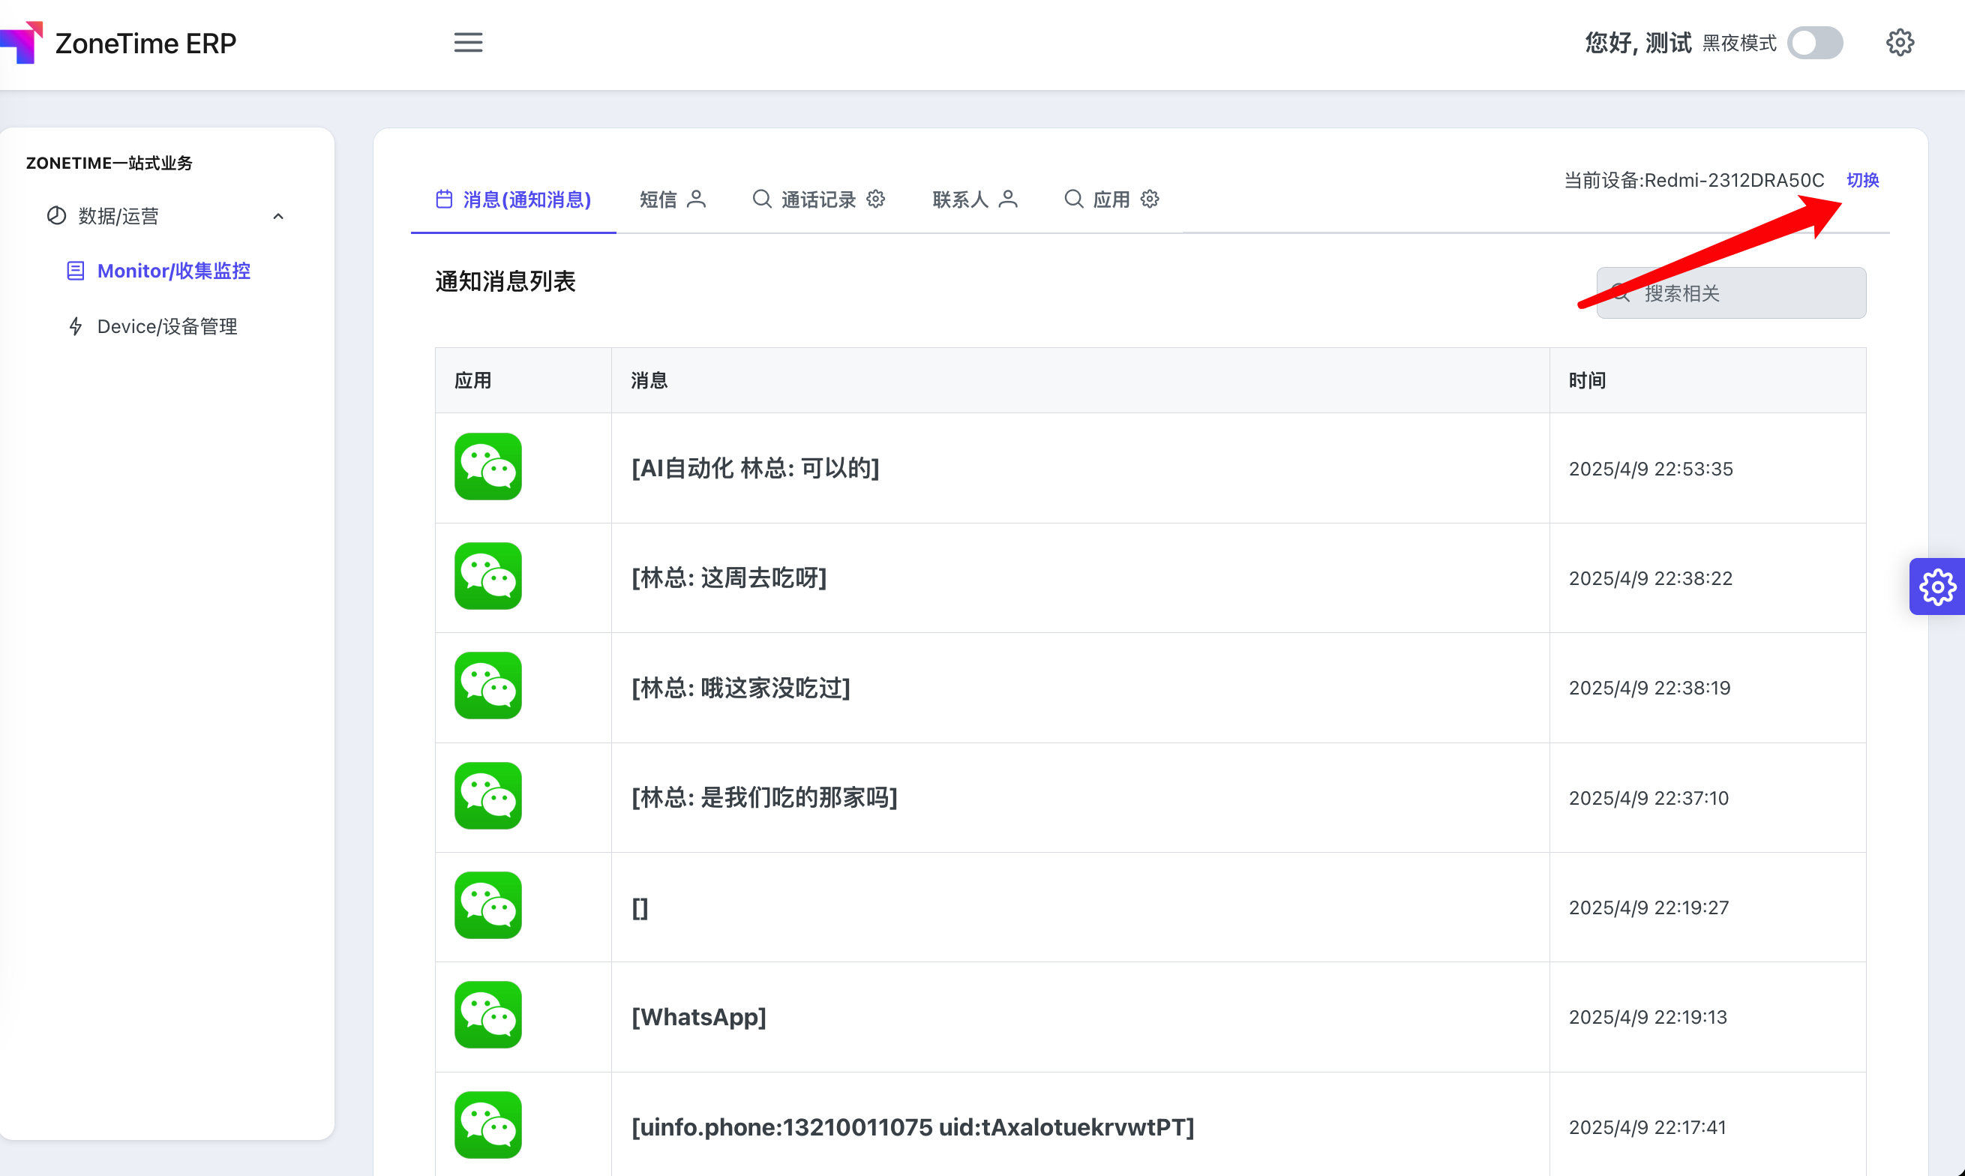Click timestamp 2025/4/9 22:38:19
Image resolution: width=1965 pixels, height=1176 pixels.
click(1650, 688)
